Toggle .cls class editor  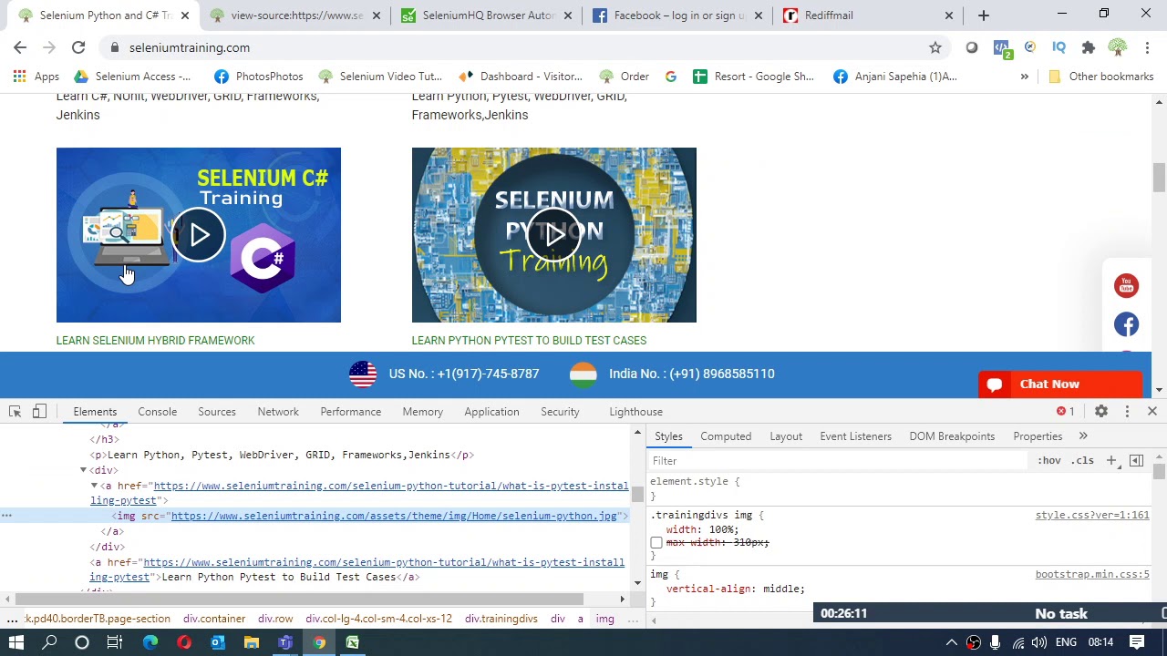click(1082, 461)
